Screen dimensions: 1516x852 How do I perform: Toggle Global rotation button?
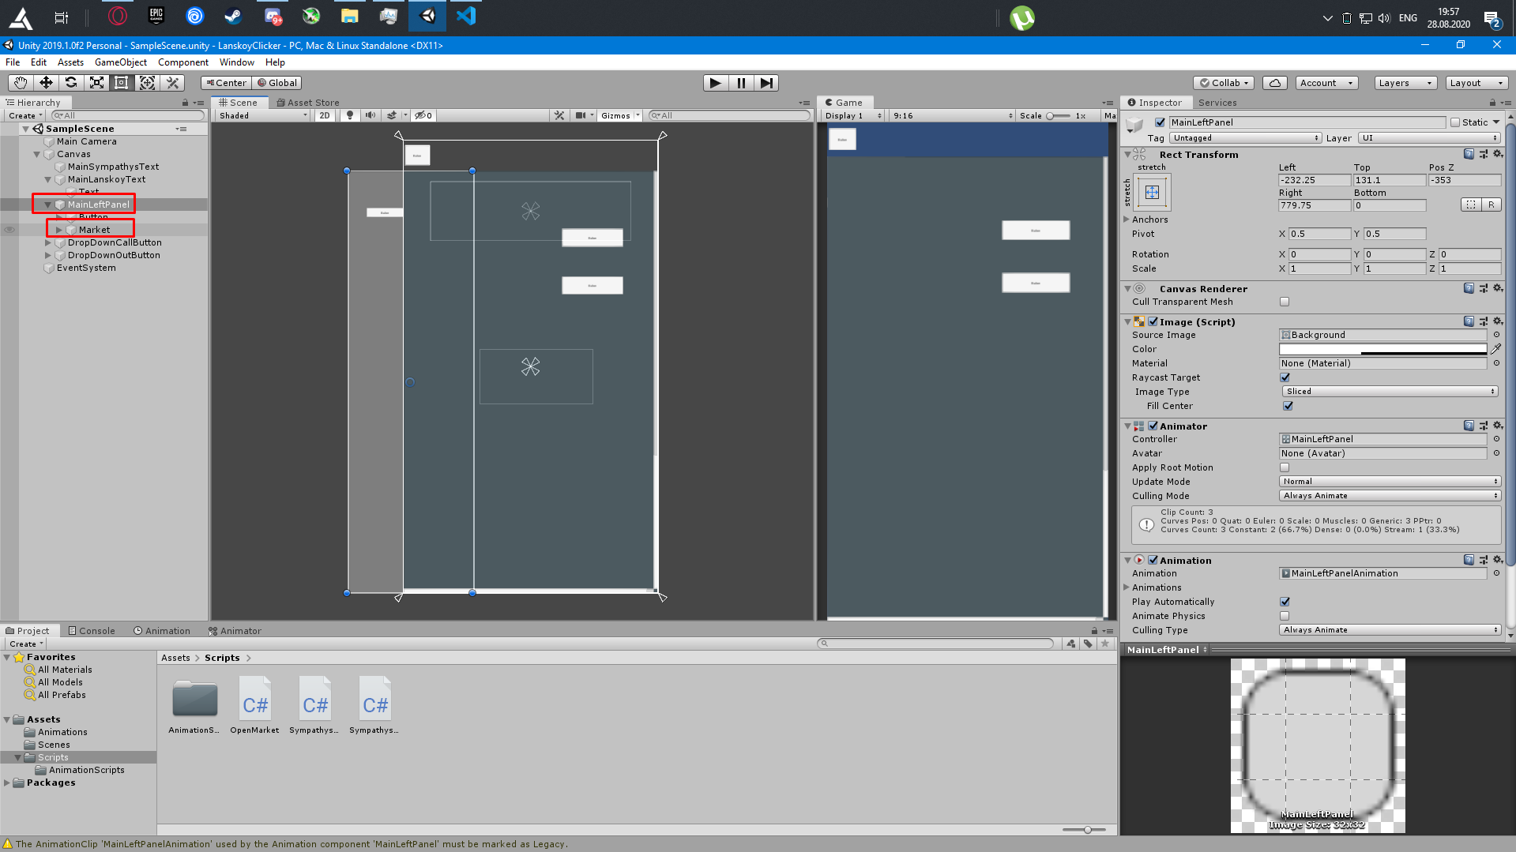click(x=277, y=83)
